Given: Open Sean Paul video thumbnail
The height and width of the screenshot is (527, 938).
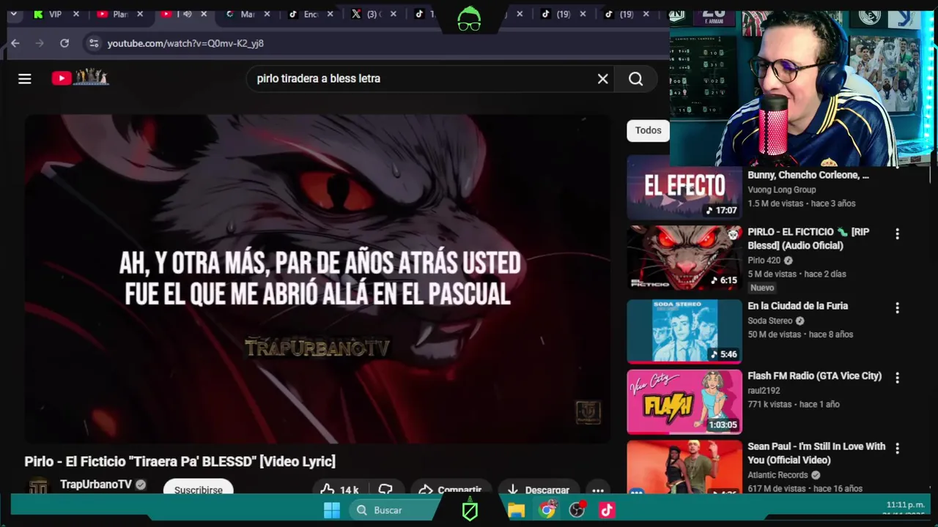Looking at the screenshot, I should point(684,466).
